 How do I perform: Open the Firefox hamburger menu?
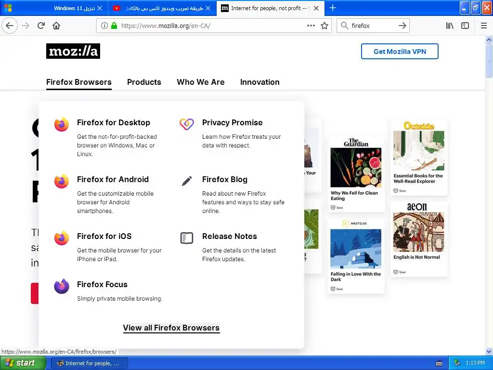point(483,26)
